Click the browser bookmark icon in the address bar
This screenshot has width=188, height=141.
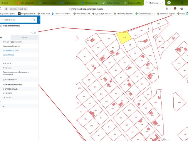click(x=167, y=9)
